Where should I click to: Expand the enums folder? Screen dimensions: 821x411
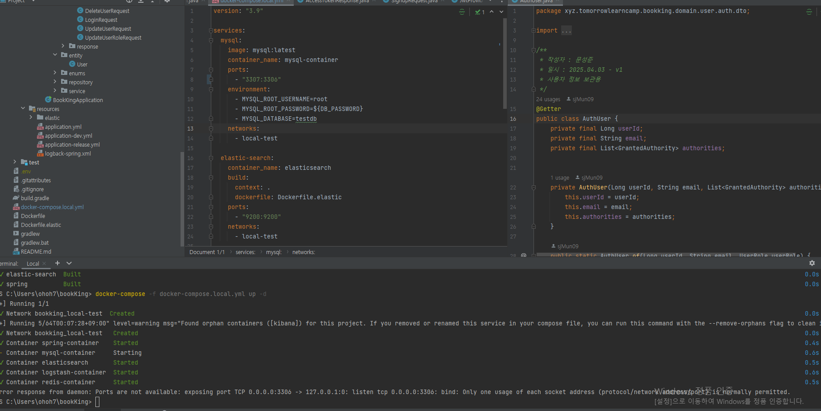coord(55,73)
